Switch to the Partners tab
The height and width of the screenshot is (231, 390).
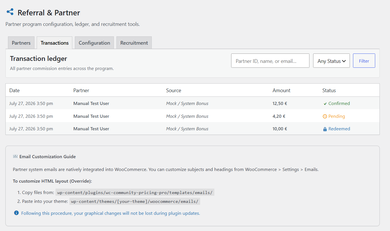[x=21, y=43]
